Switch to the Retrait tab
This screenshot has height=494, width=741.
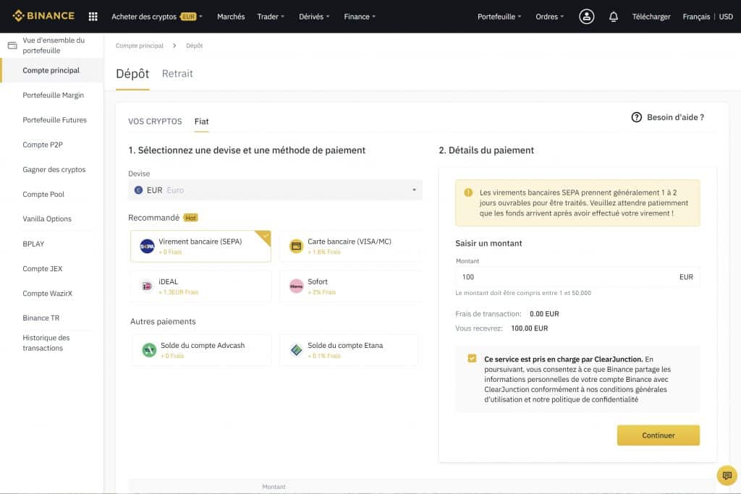pos(177,73)
